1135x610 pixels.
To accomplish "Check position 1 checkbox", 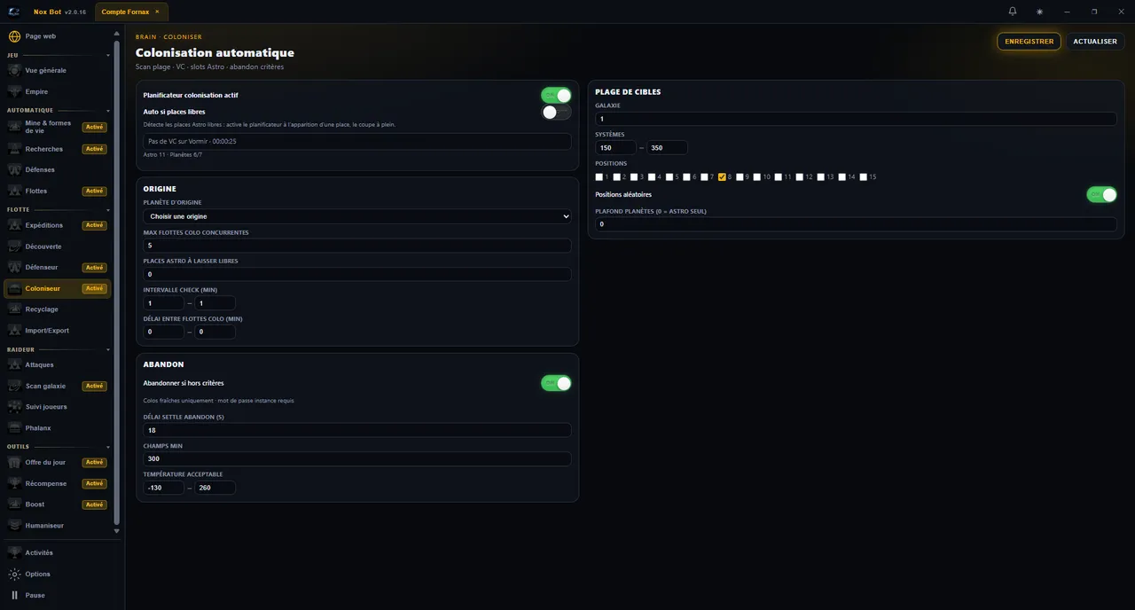I will coord(599,177).
